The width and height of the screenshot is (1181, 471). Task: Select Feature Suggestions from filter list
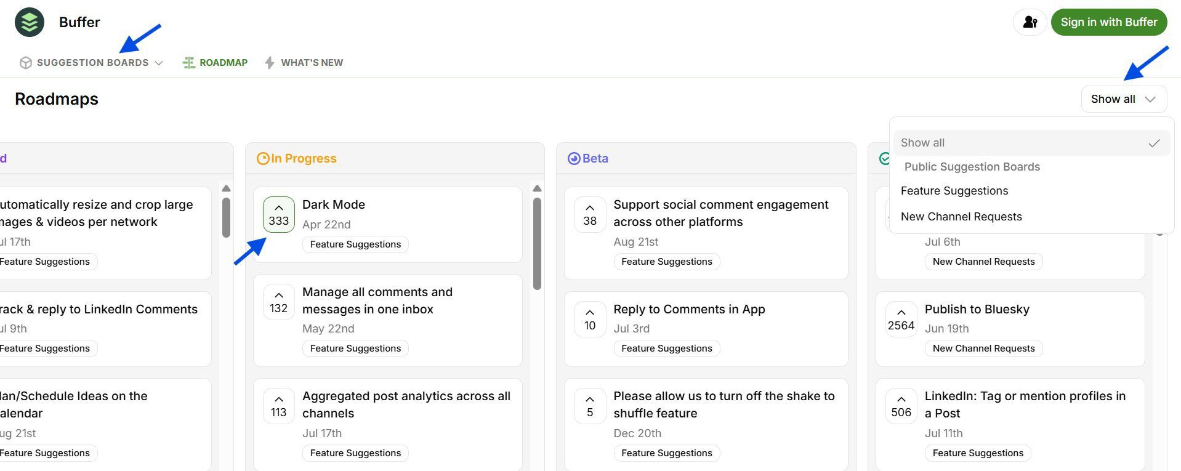click(x=954, y=191)
